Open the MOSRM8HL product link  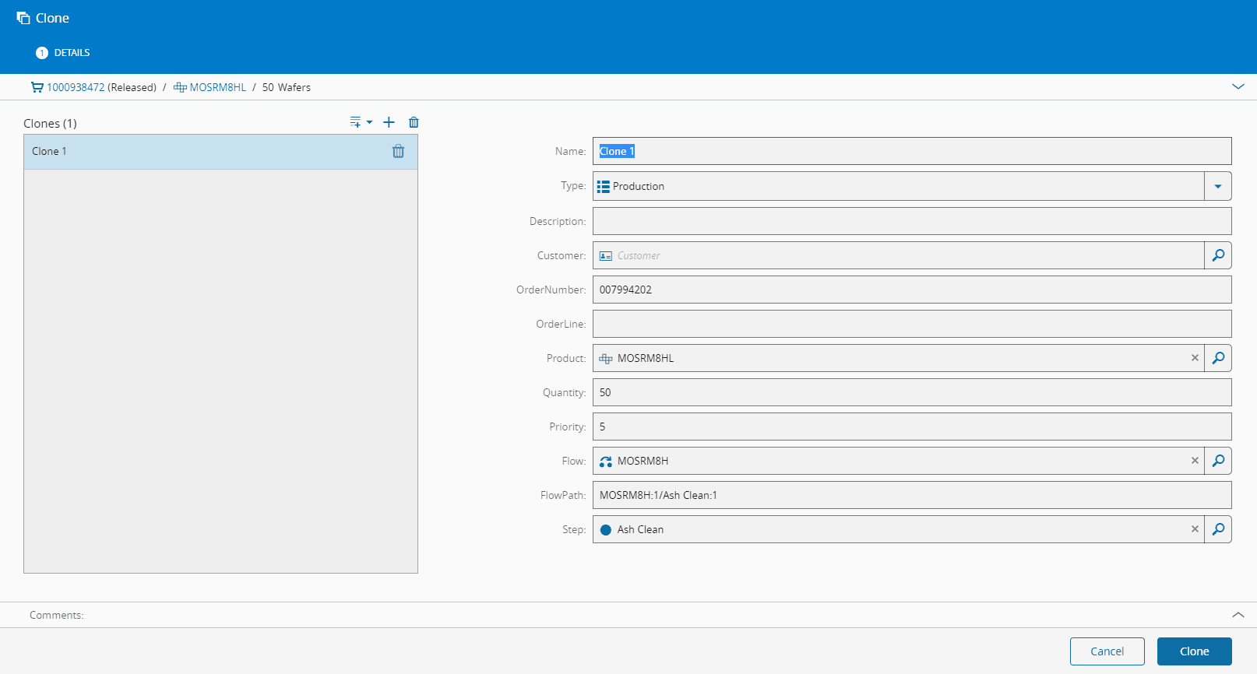[217, 87]
